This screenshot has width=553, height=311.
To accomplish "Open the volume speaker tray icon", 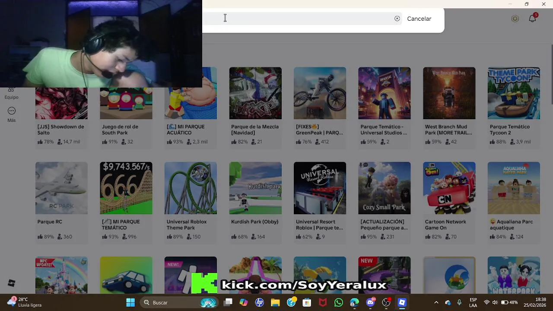I will tap(496, 302).
